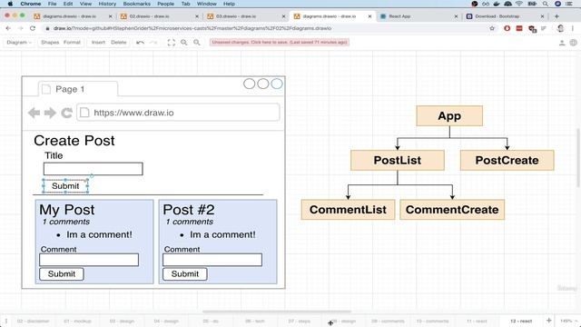Click the mockup refresh arrow icon

pos(66,113)
